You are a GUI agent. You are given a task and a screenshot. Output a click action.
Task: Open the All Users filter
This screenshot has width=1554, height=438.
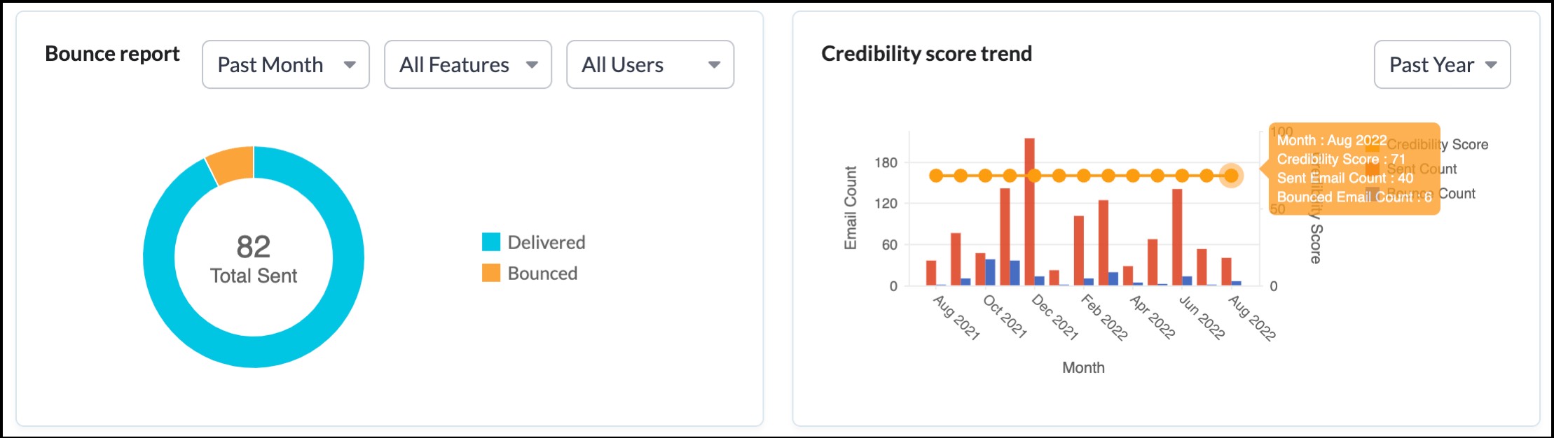point(649,64)
